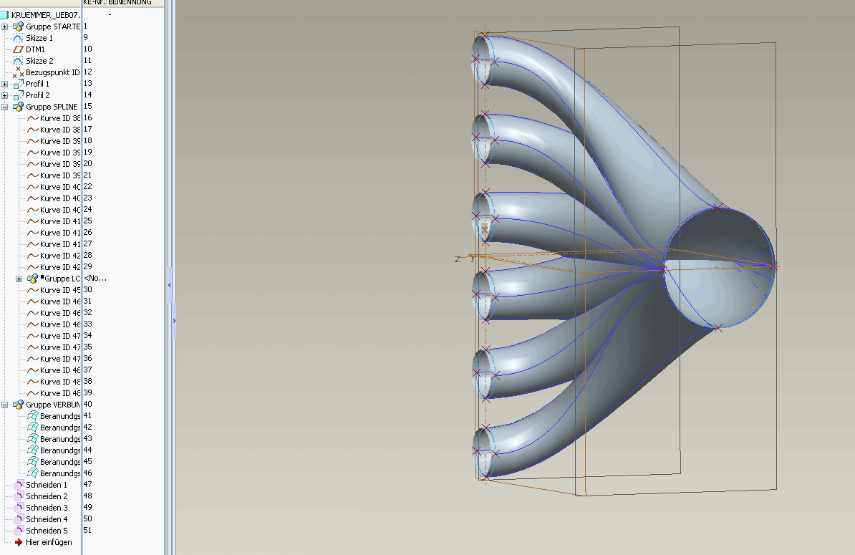Click the boundary surface icon on feature row 44

(x=33, y=450)
